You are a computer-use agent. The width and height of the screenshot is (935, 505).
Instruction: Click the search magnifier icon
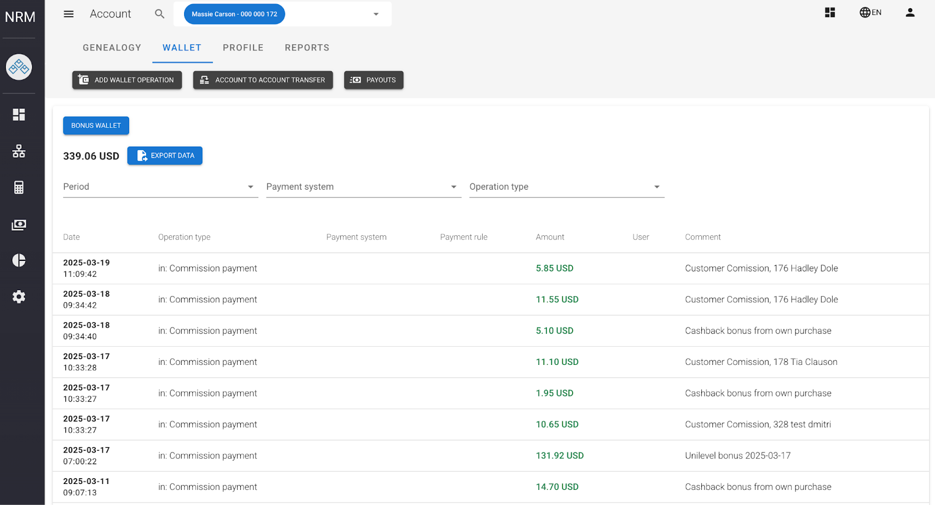coord(160,14)
